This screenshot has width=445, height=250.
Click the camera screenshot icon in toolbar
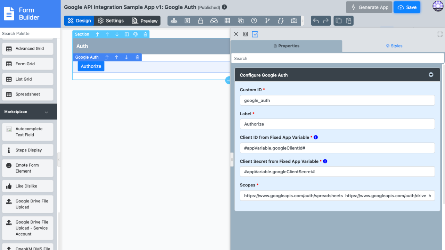pyautogui.click(x=294, y=21)
